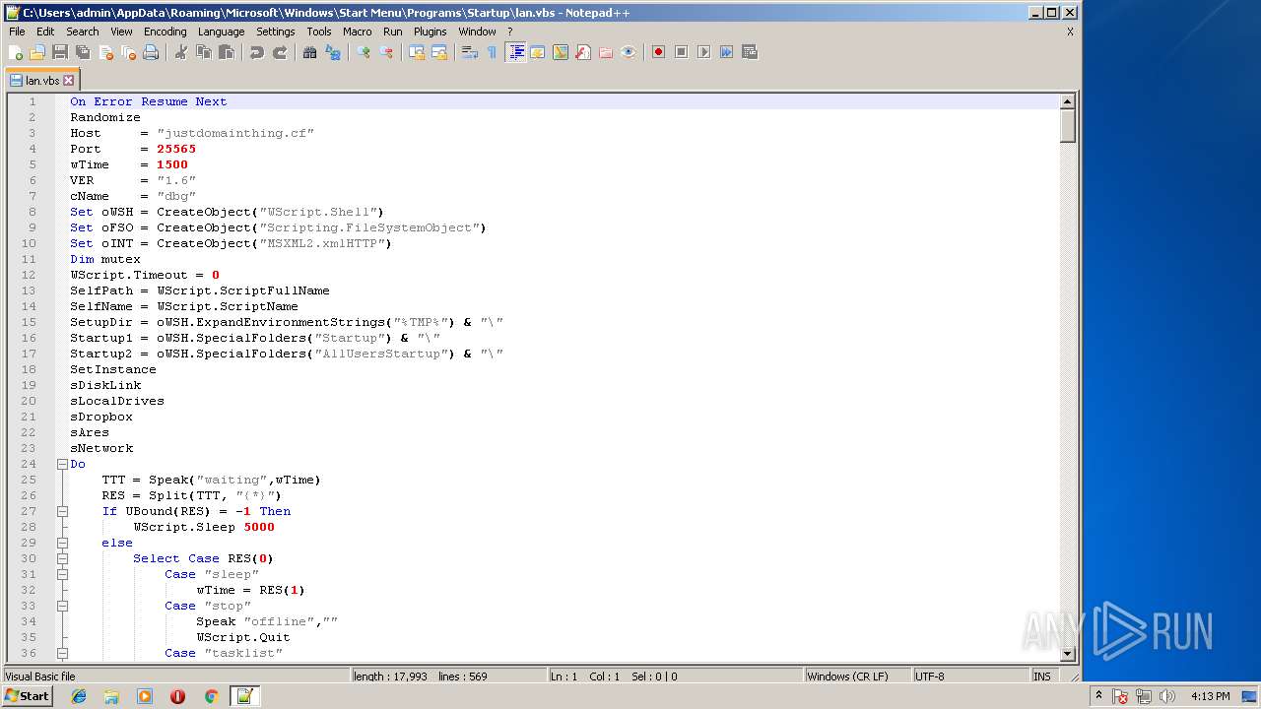Open the Settings menu

point(276,32)
